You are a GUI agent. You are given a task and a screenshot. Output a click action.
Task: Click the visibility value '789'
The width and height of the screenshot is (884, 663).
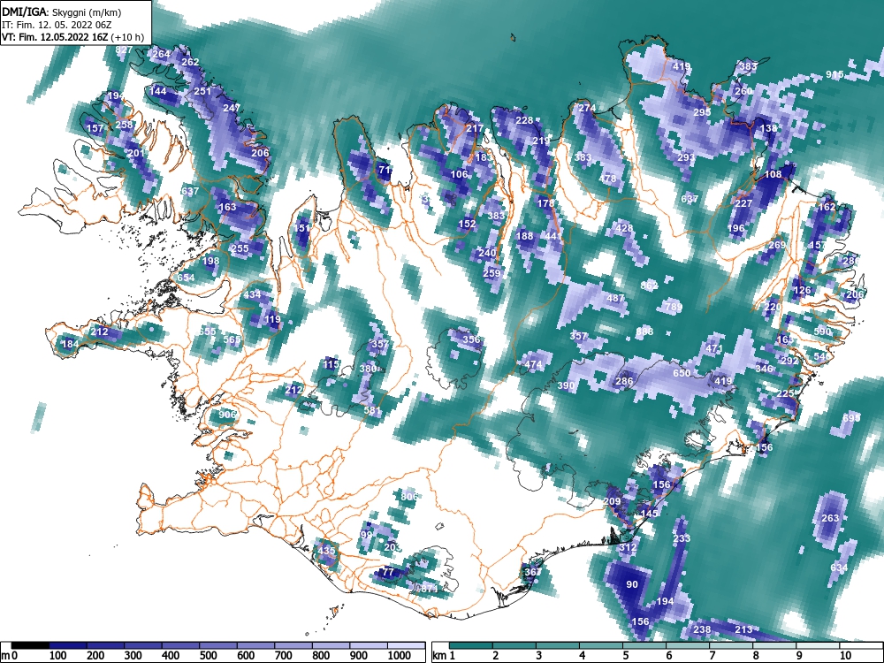coord(674,307)
